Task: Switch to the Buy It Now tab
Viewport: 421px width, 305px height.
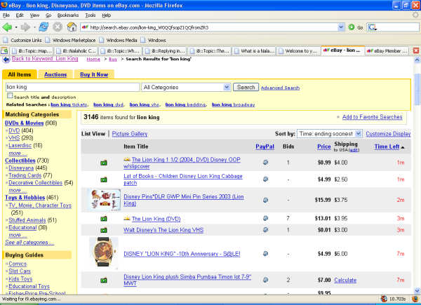Action: [94, 74]
